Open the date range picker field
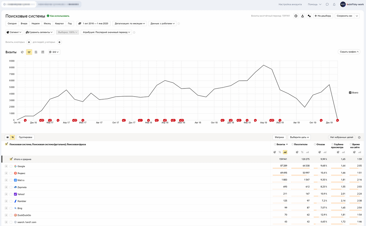The width and height of the screenshot is (366, 226). 94,23
